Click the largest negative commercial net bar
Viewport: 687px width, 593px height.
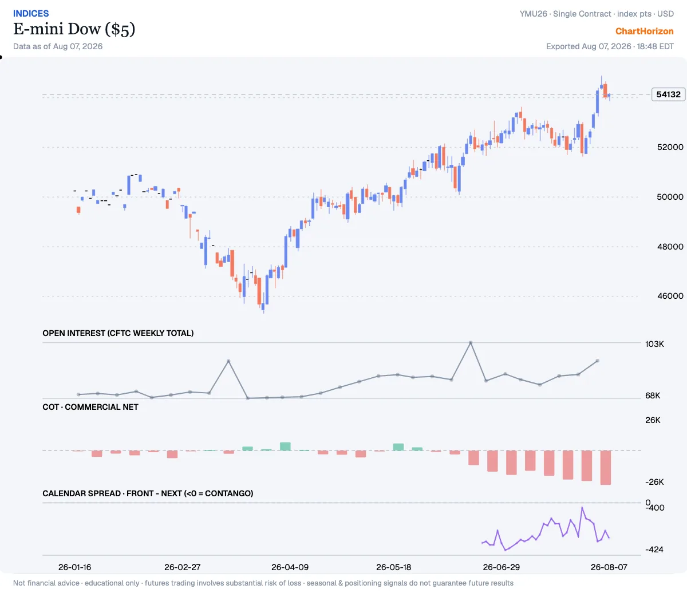point(606,468)
